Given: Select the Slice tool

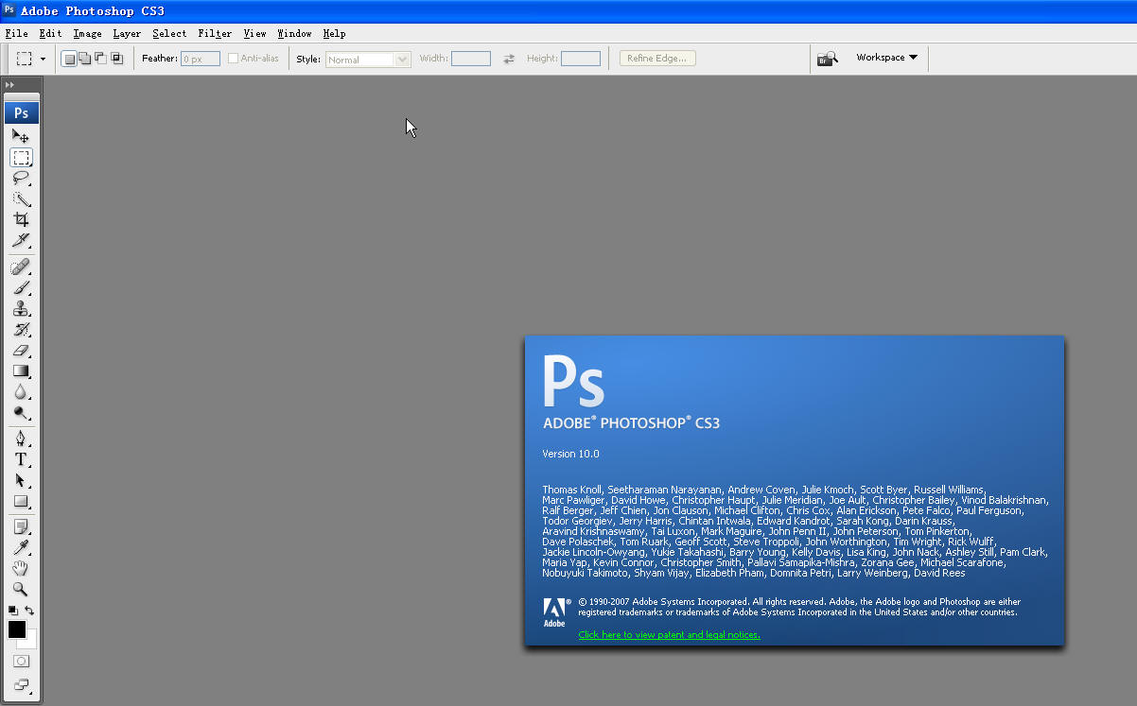Looking at the screenshot, I should click(21, 240).
